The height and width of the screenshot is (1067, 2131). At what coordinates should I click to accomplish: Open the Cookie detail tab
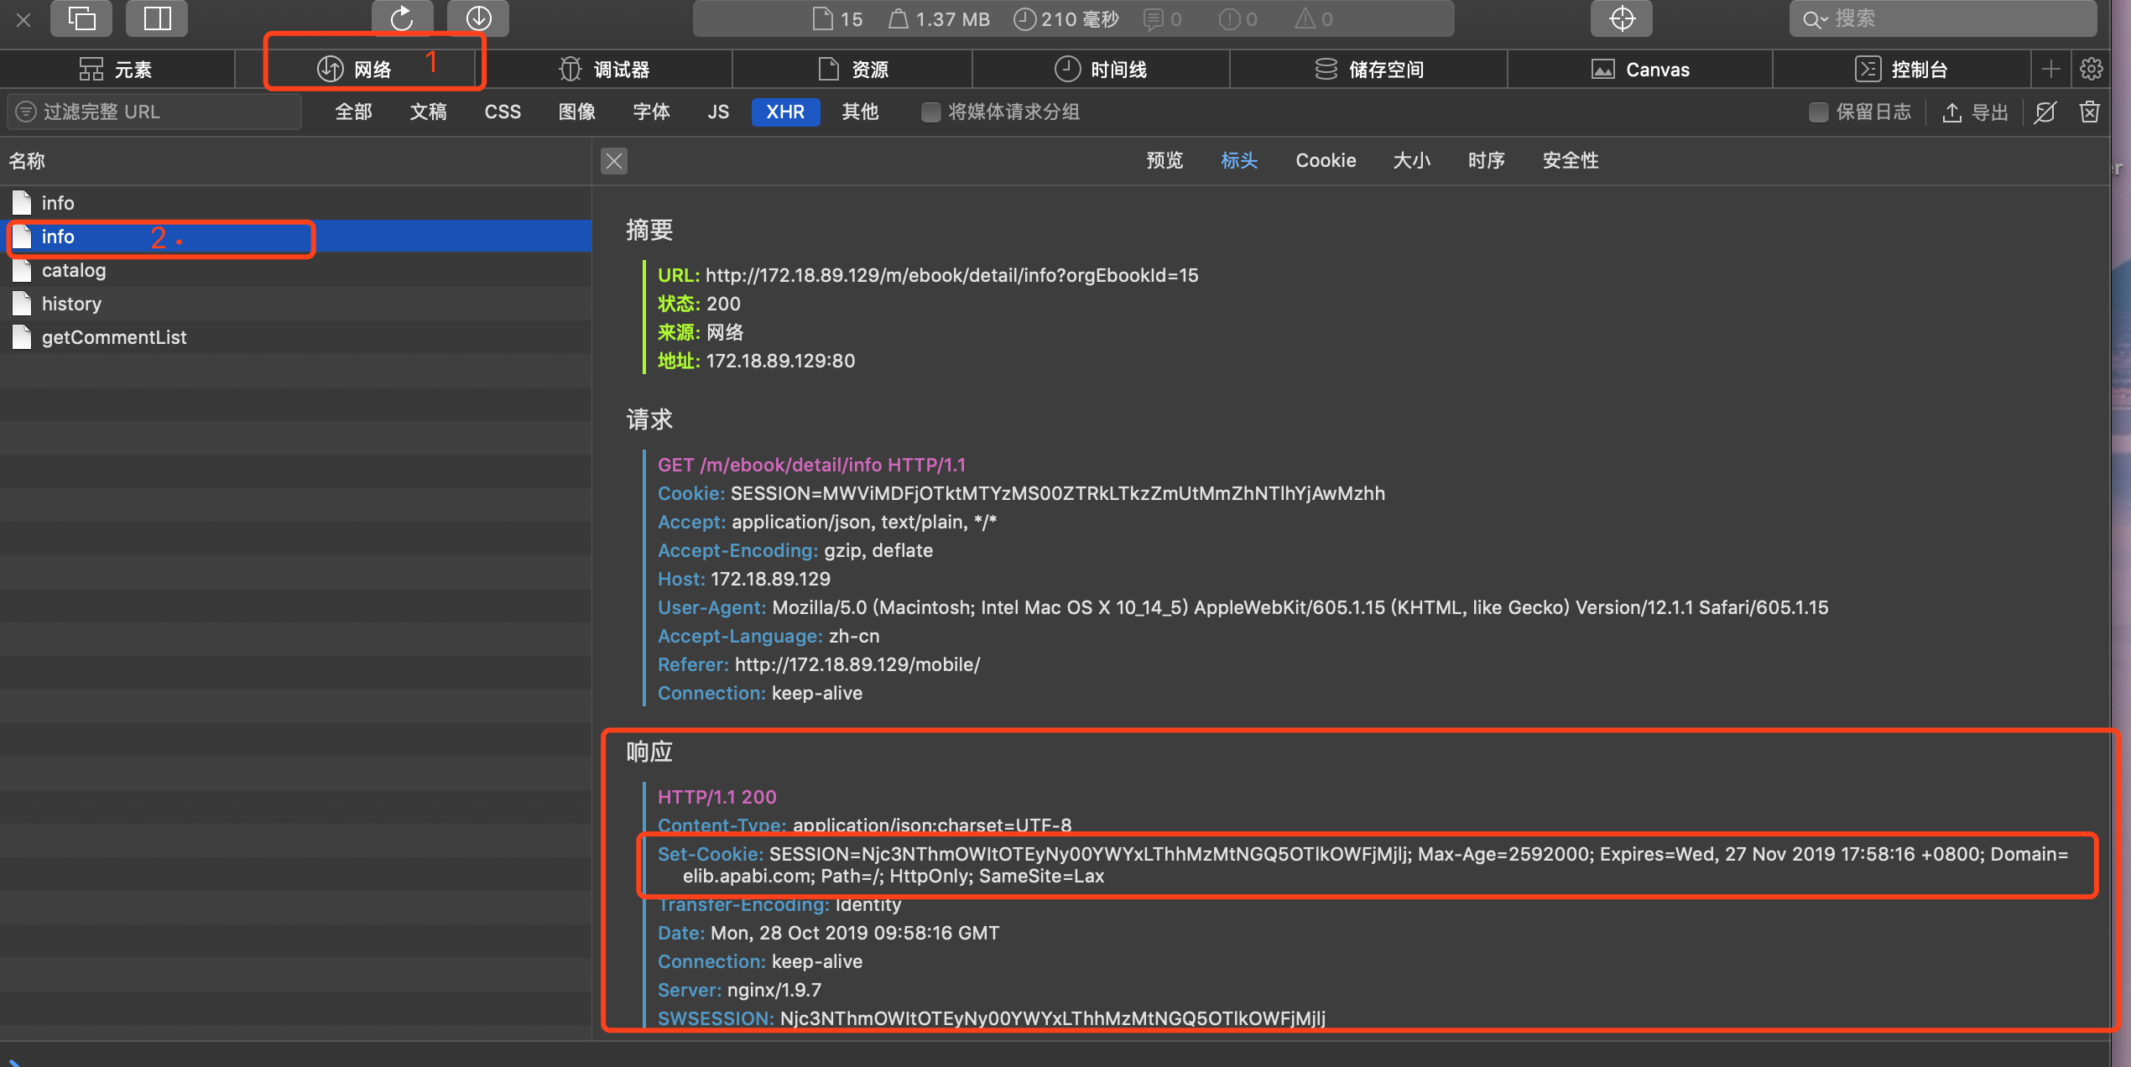pyautogui.click(x=1326, y=160)
